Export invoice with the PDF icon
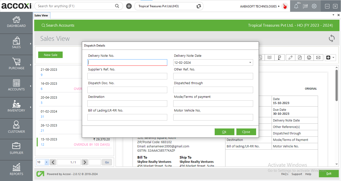The height and width of the screenshot is (181, 341). coord(300,58)
